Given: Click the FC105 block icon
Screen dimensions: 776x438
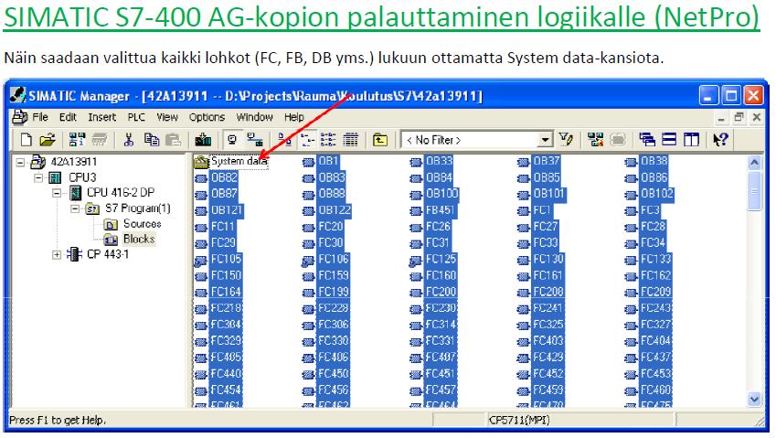Looking at the screenshot, I should click(200, 260).
